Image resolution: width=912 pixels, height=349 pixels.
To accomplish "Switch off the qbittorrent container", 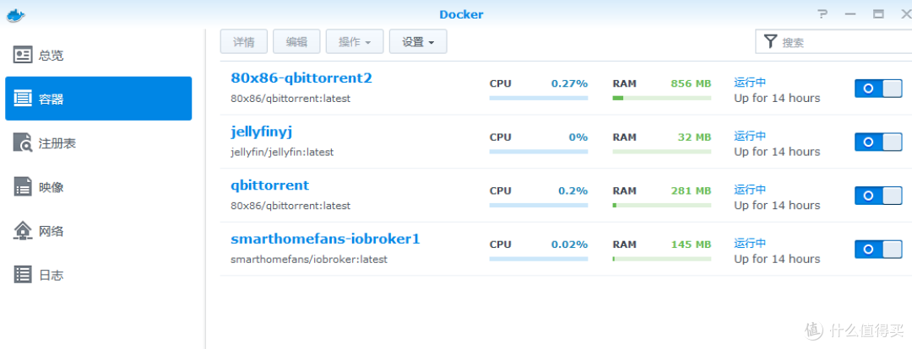I will 878,196.
